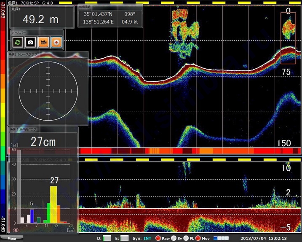The width and height of the screenshot is (302, 242).
Task: Click the E: indicator box in status bar
Action: coord(124,239)
